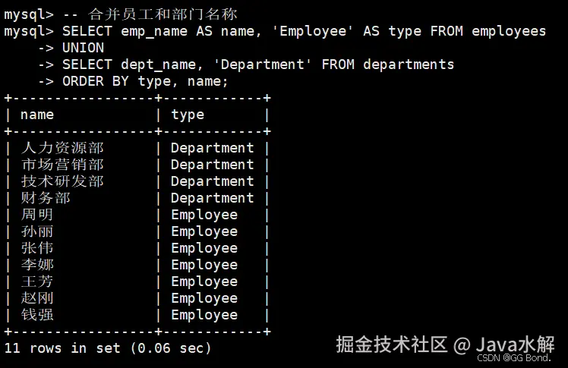This screenshot has width=568, height=368.
Task: Click the 赵刚 employee name
Action: point(37,298)
